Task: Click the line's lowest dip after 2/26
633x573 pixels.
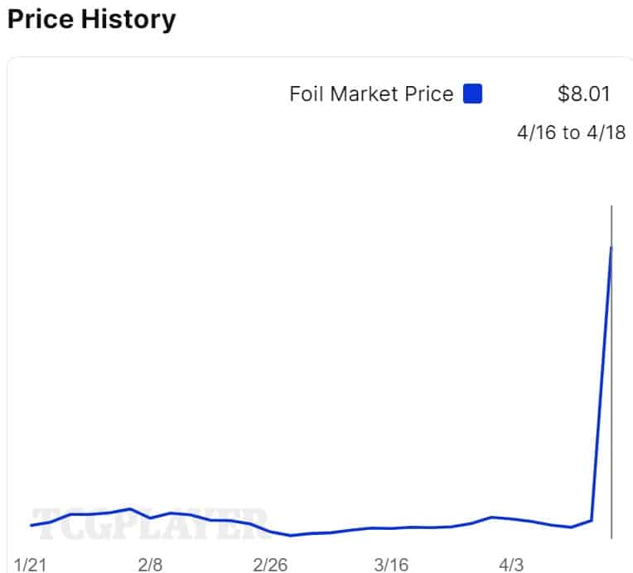Action: click(x=291, y=535)
